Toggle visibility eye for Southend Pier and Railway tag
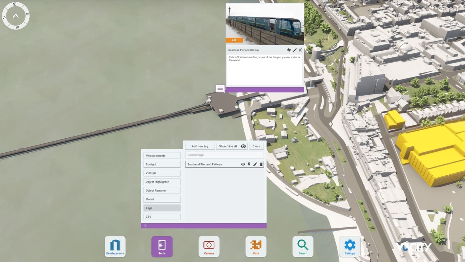Screen dimensions: 465x262 [x=243, y=164]
